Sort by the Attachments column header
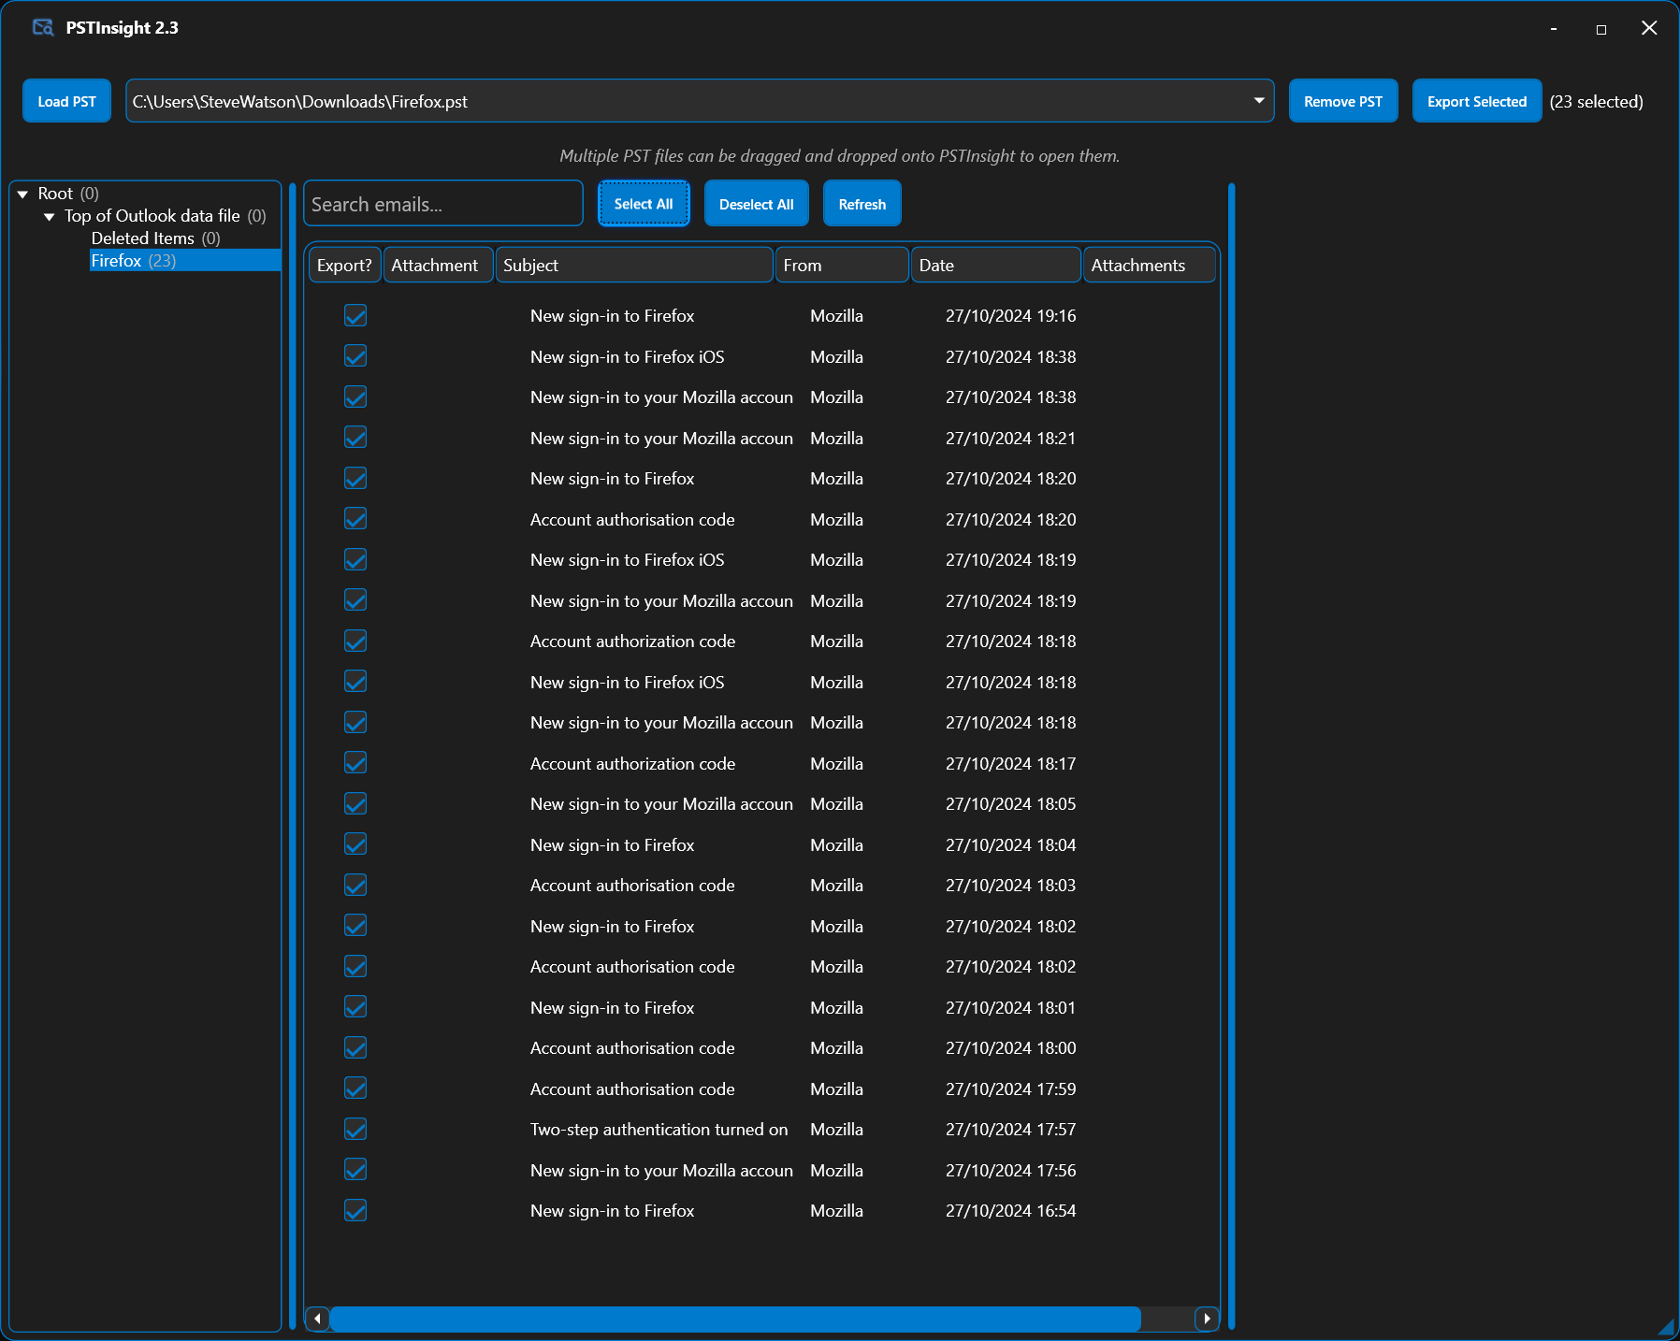This screenshot has height=1341, width=1680. click(1150, 266)
